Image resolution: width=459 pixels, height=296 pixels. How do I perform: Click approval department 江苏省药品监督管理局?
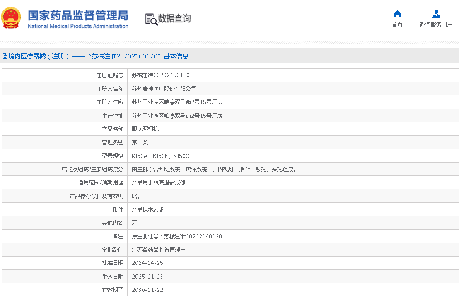[158, 250]
